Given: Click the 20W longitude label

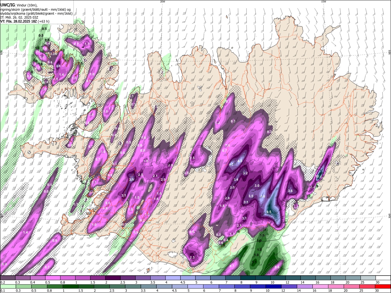Looking at the screenshot, I should coord(163,2).
